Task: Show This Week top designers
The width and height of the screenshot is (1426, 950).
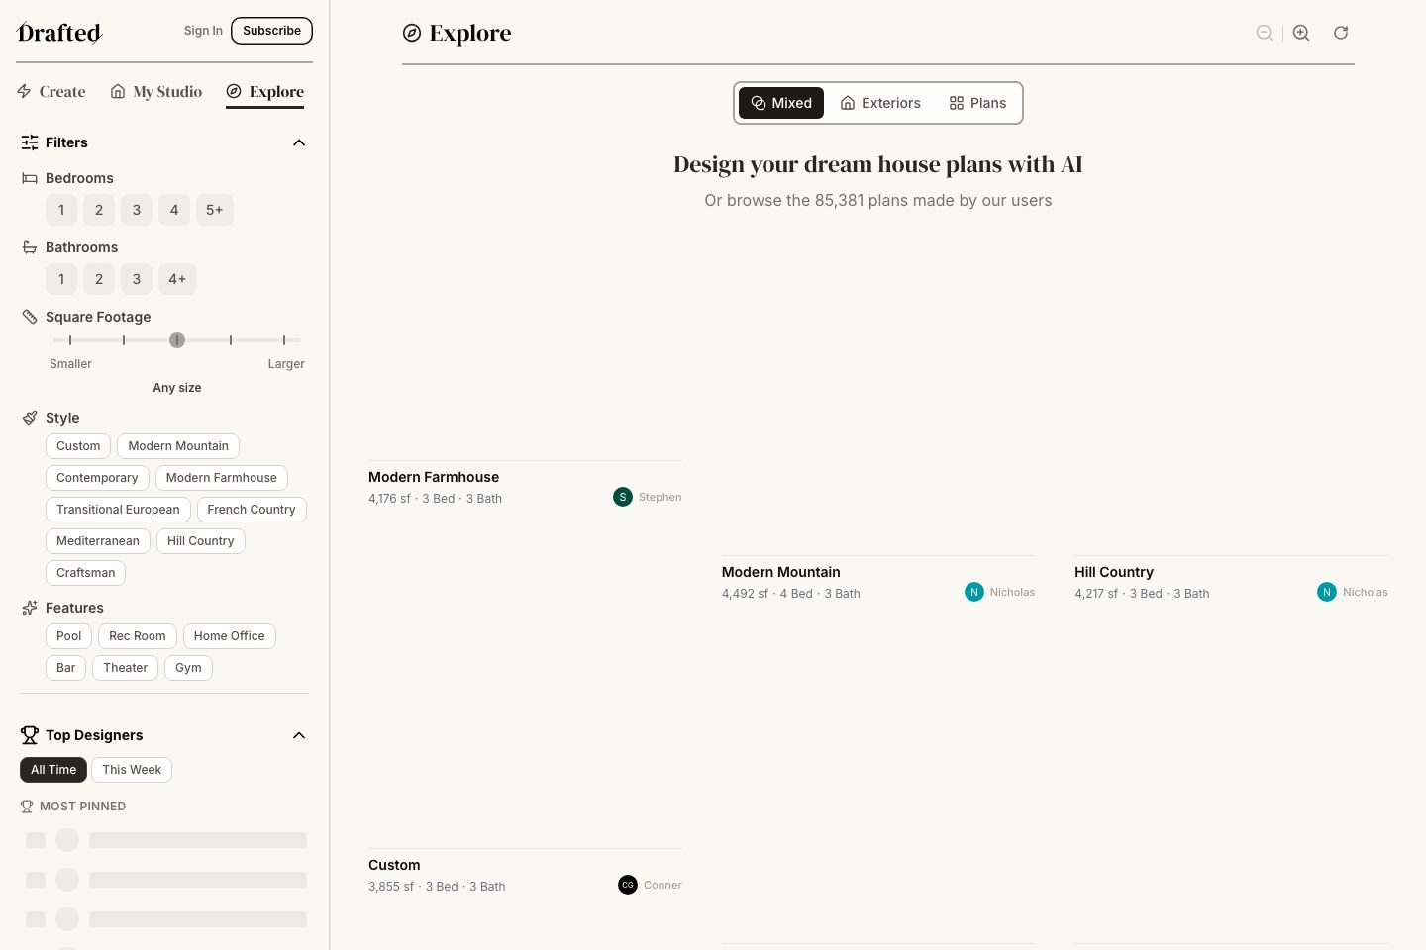Action: [132, 770]
